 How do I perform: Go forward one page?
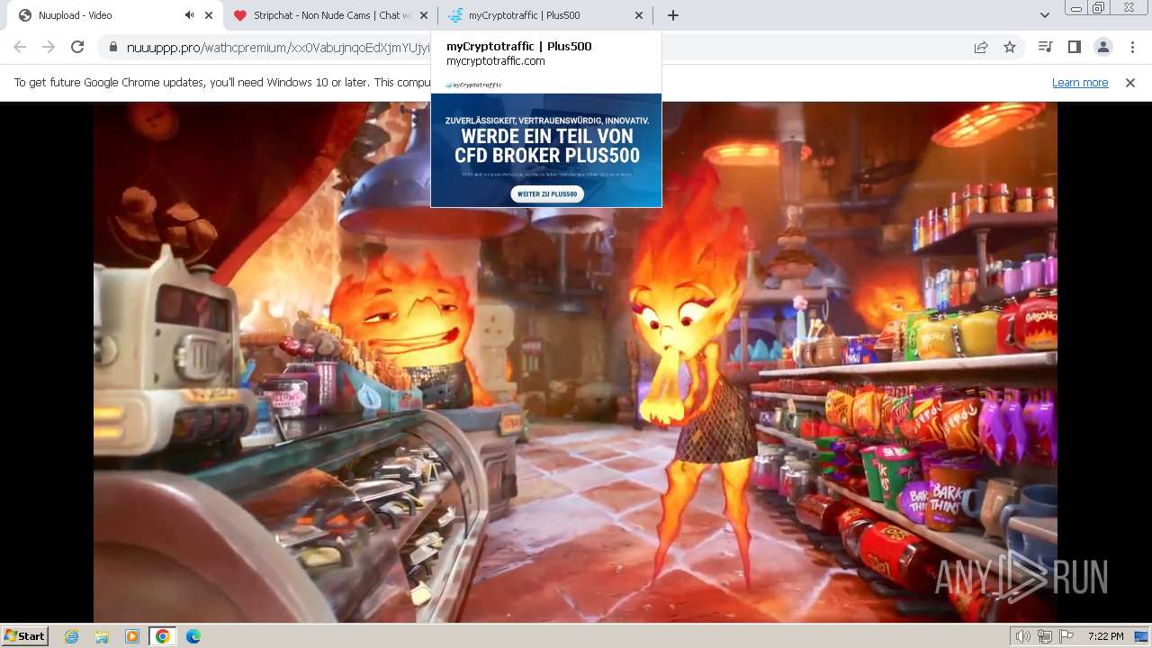(49, 47)
